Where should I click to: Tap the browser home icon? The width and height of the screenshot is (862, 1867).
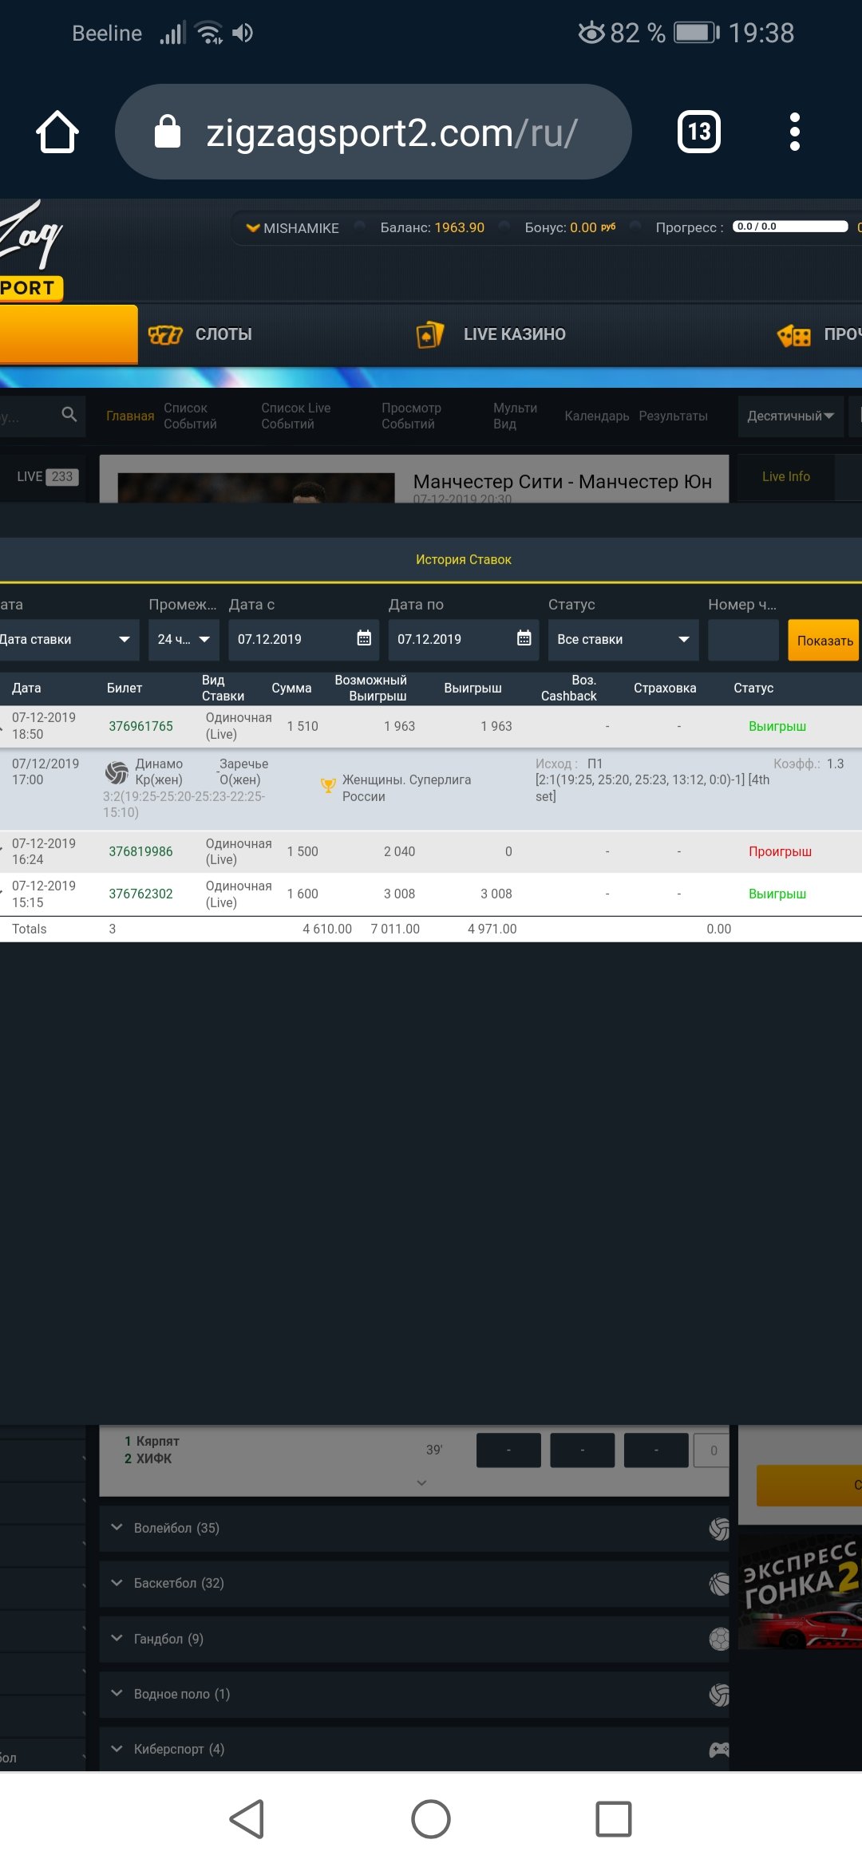[x=57, y=132]
